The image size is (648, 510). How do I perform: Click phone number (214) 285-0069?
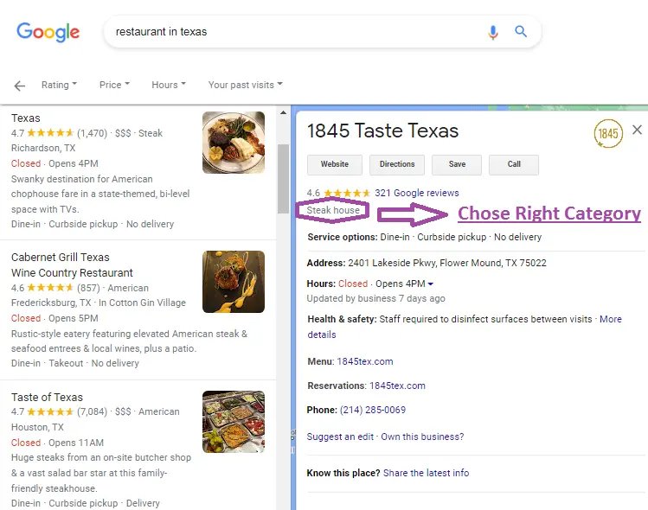373,410
